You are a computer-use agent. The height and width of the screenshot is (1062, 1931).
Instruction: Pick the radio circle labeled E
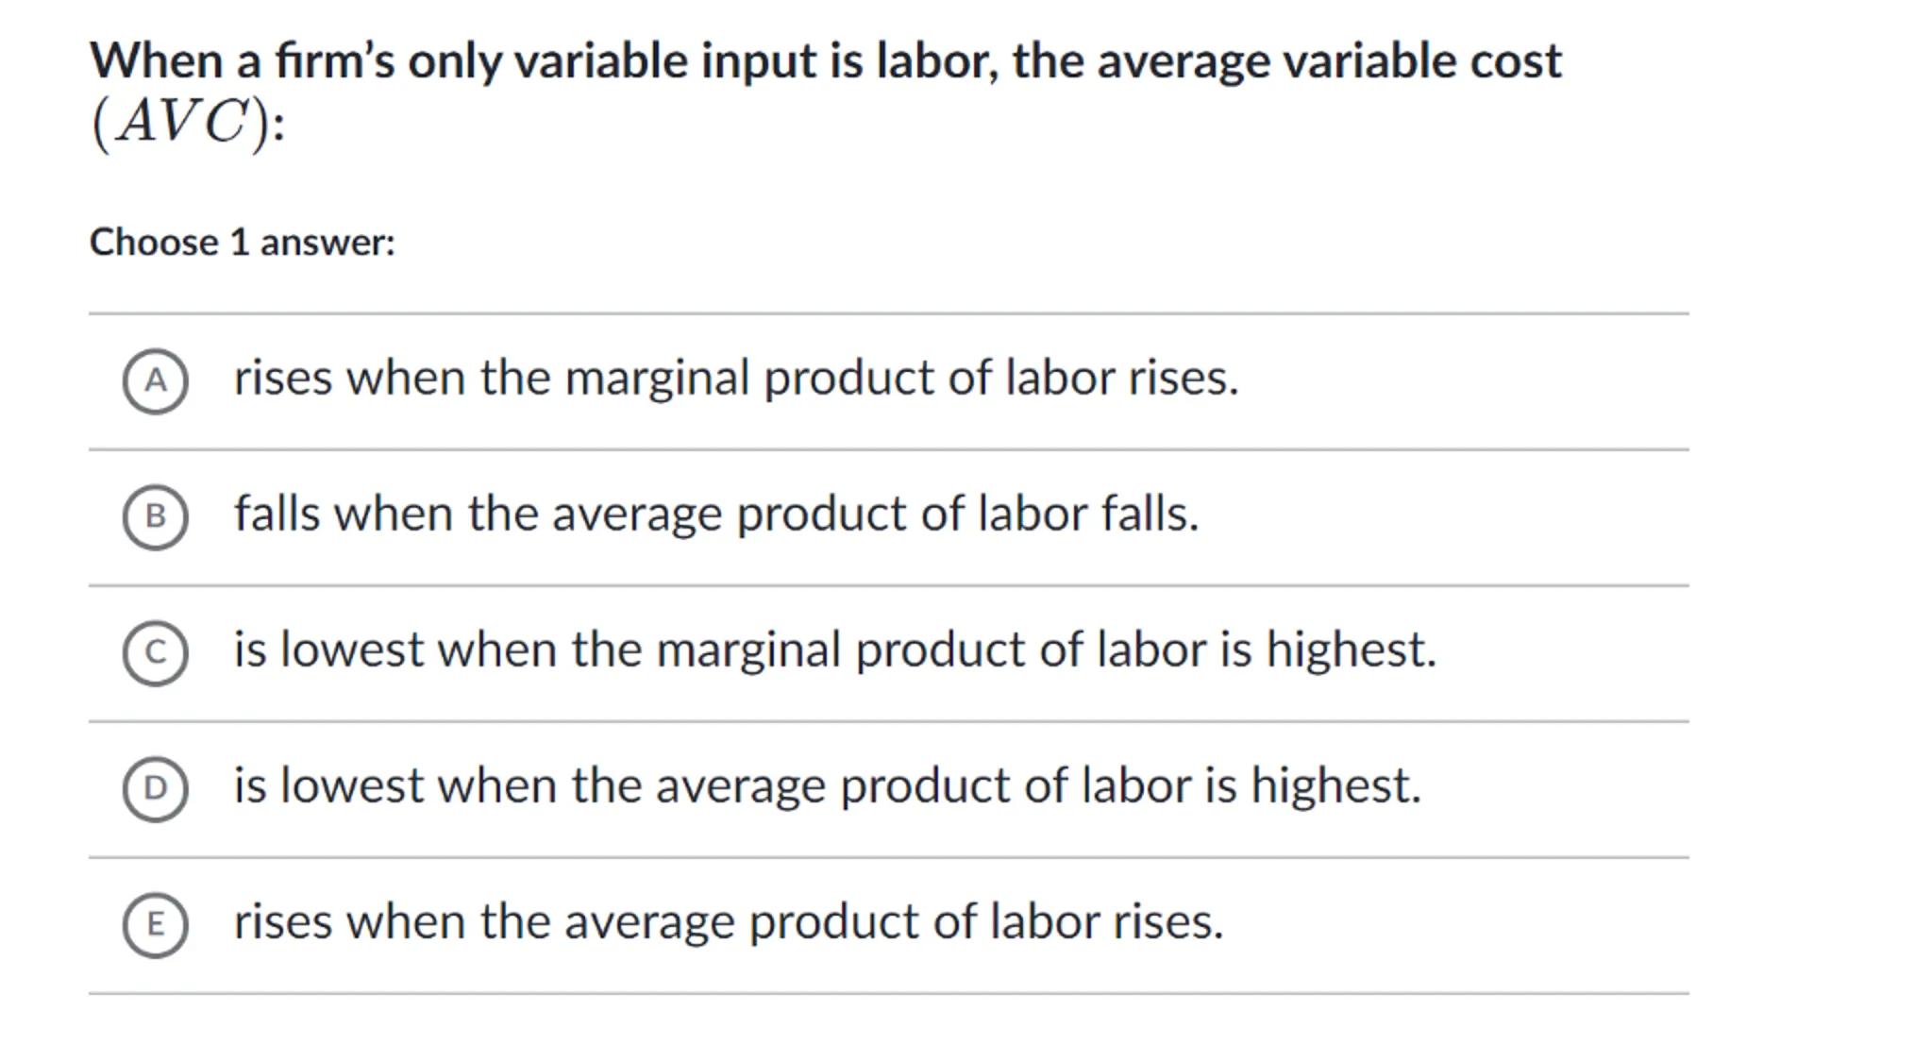pyautogui.click(x=155, y=925)
